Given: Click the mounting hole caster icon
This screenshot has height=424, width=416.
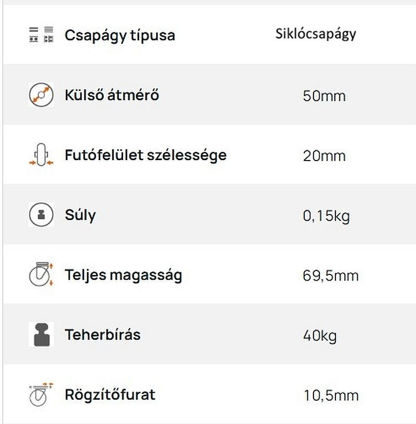Looking at the screenshot, I should coord(41,394).
